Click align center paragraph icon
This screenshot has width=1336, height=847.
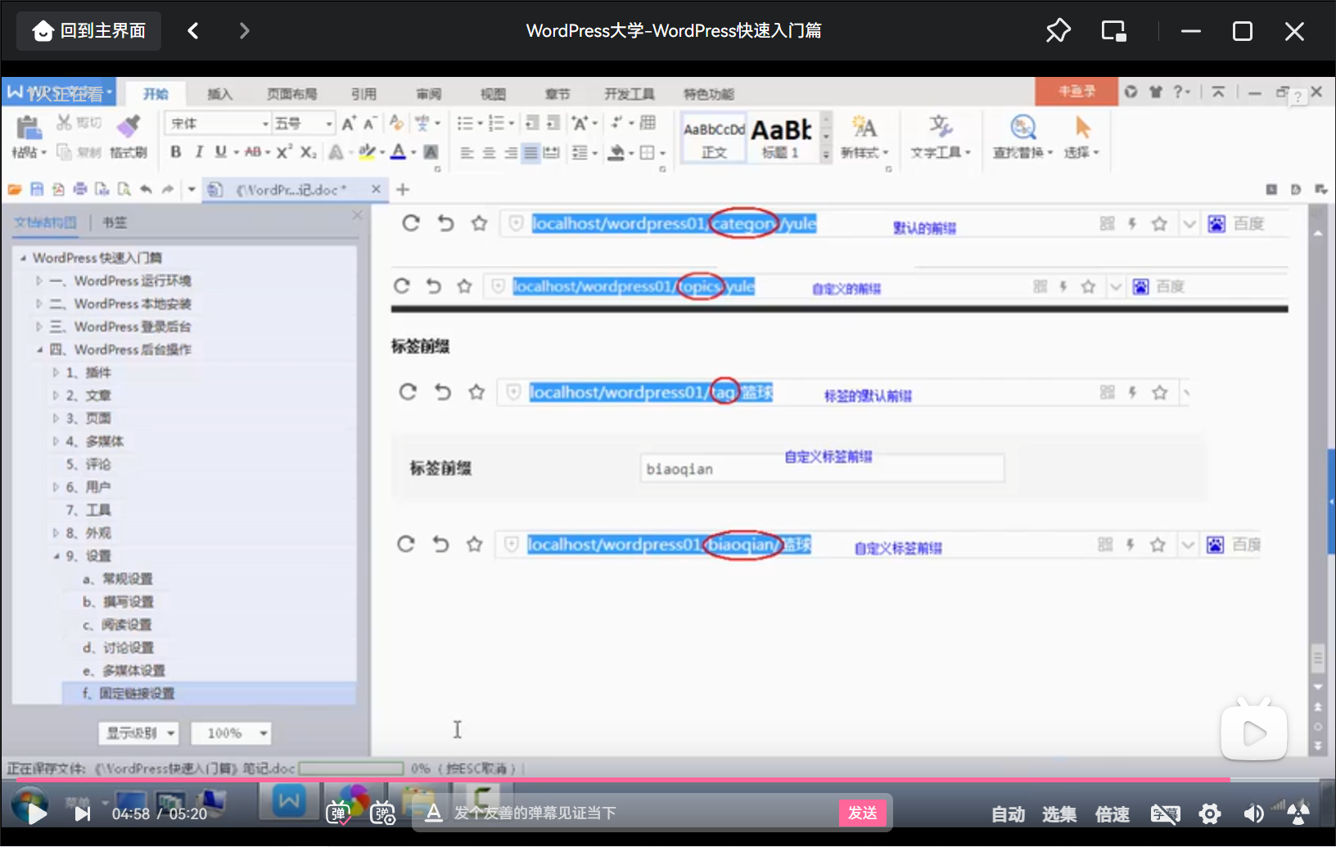pyautogui.click(x=489, y=152)
